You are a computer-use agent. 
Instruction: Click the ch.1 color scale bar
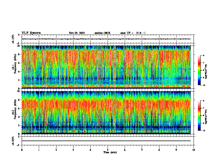tap(199, 70)
